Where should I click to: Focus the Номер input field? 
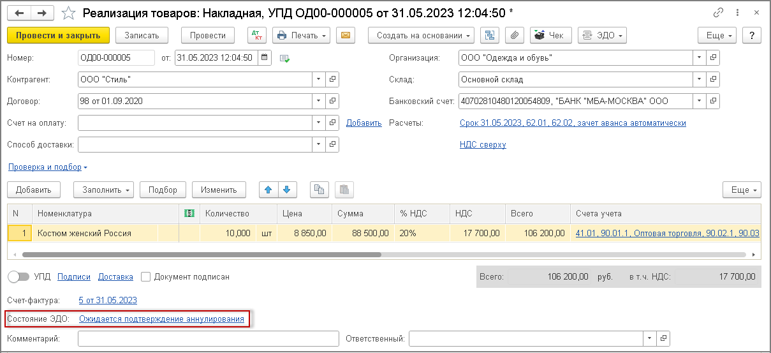[x=116, y=58]
